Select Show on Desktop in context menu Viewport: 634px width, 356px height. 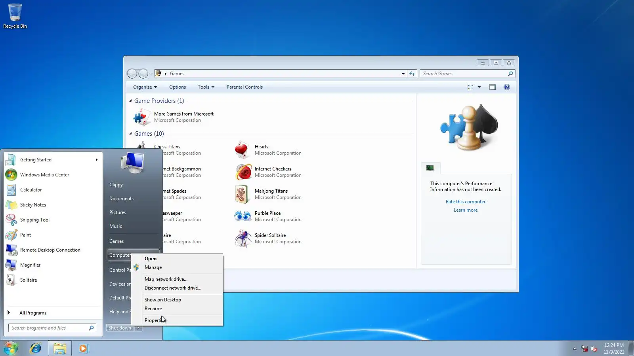click(177, 300)
